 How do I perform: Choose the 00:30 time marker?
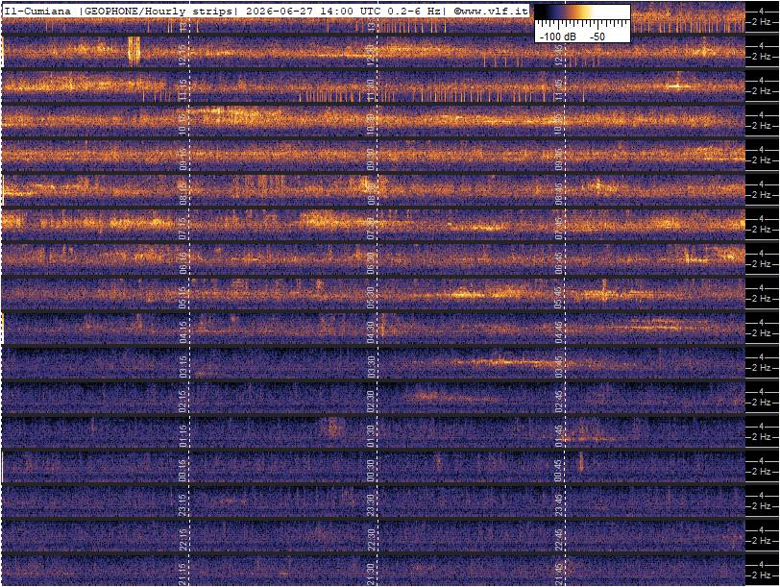370,470
